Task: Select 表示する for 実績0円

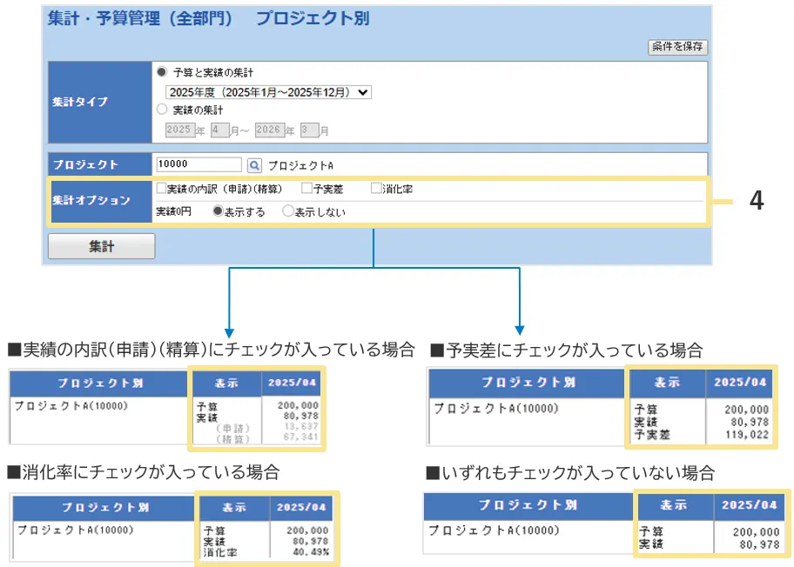Action: 218,211
